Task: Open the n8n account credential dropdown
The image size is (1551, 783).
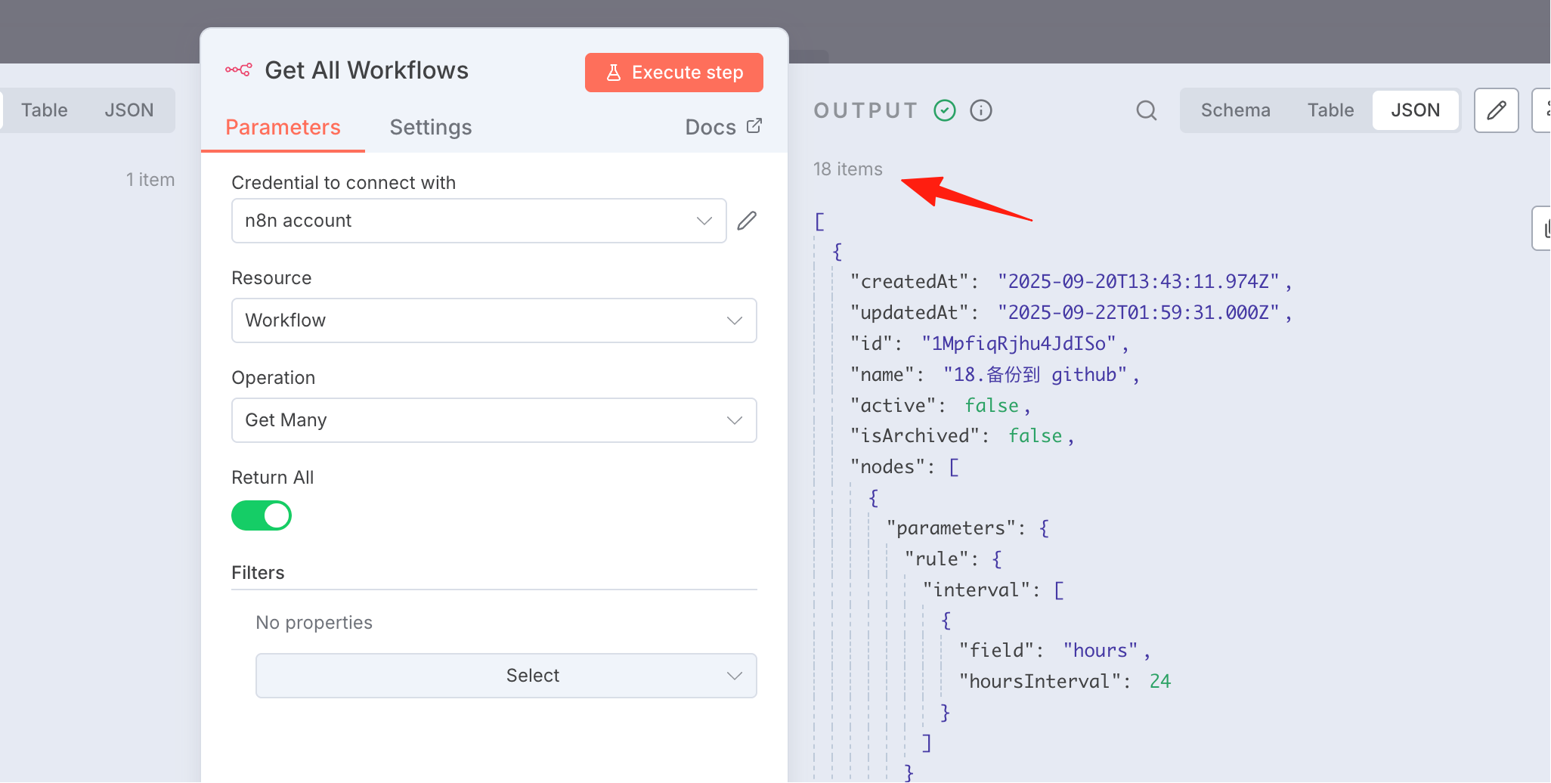Action: (478, 221)
